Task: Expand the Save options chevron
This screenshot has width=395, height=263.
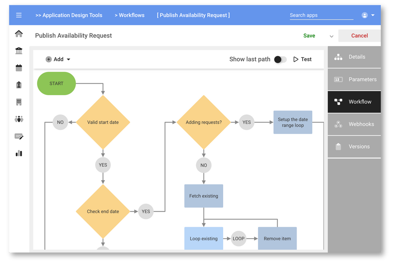Action: [x=331, y=36]
